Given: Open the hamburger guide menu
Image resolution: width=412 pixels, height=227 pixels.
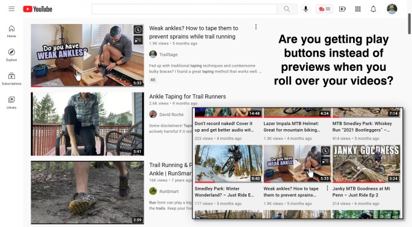Looking at the screenshot, I should point(11,9).
